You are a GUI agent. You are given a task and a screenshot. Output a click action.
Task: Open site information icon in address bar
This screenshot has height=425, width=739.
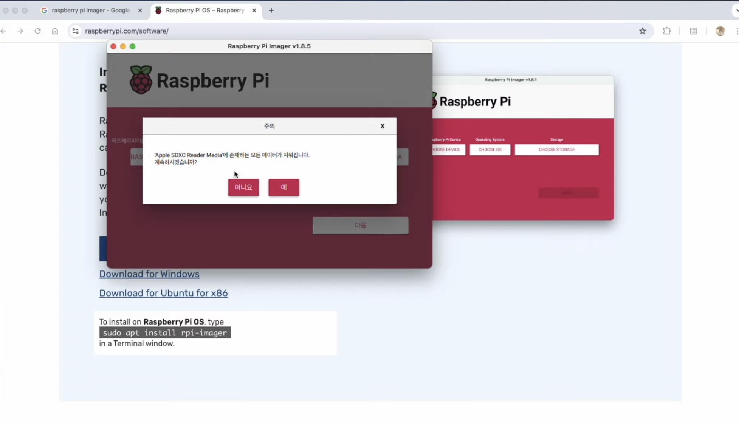pyautogui.click(x=76, y=31)
